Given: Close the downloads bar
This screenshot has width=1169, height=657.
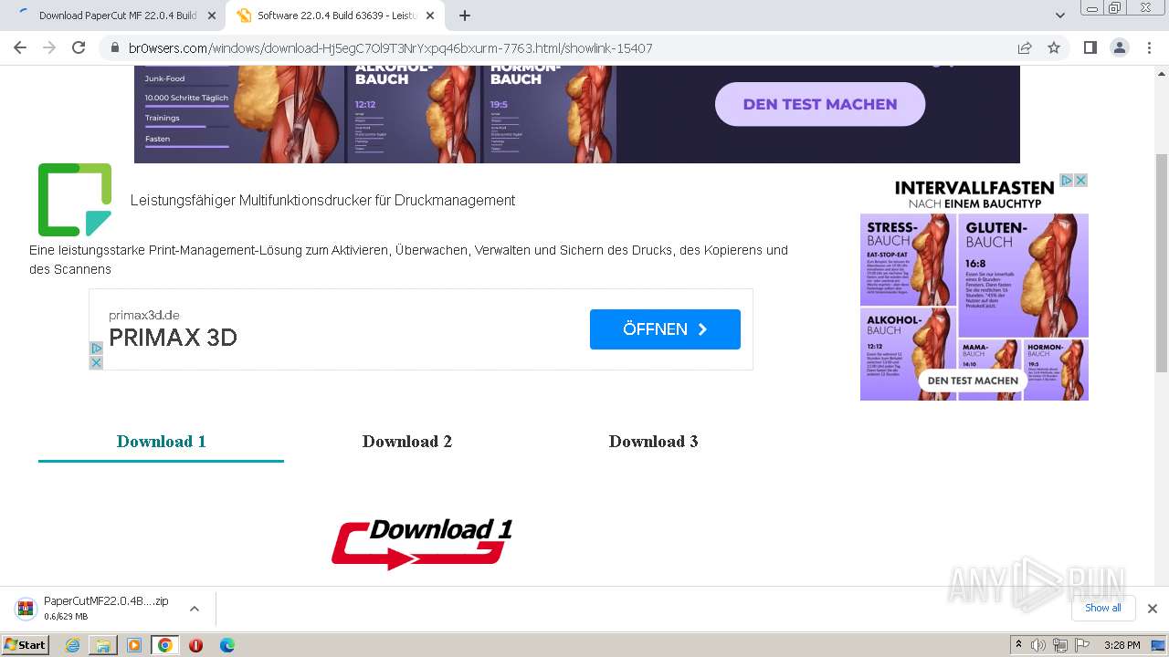Looking at the screenshot, I should [x=1153, y=609].
